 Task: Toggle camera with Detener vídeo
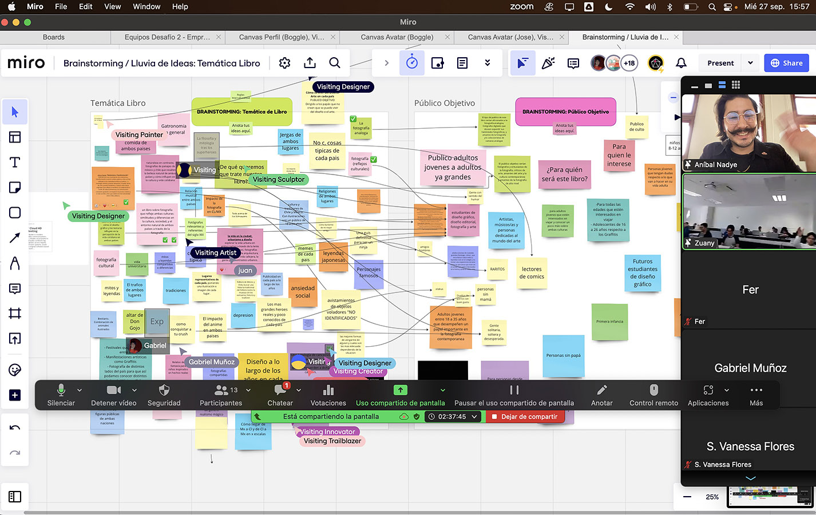pos(114,395)
